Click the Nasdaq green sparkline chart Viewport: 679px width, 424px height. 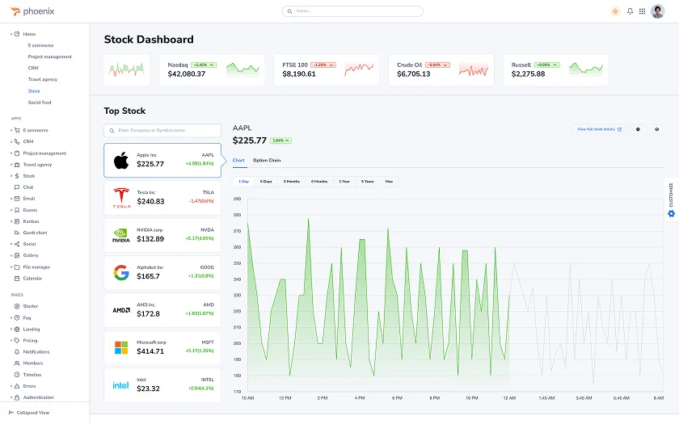click(243, 69)
